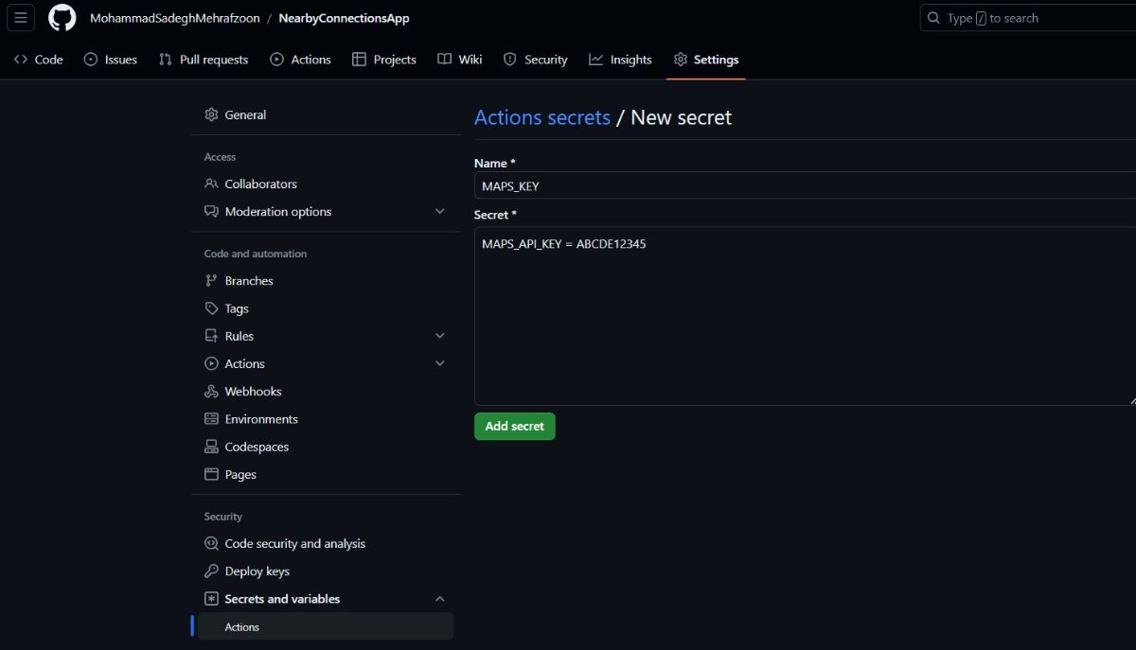Open Rules sidebar item
Screen dimensions: 1136x650
click(326, 336)
